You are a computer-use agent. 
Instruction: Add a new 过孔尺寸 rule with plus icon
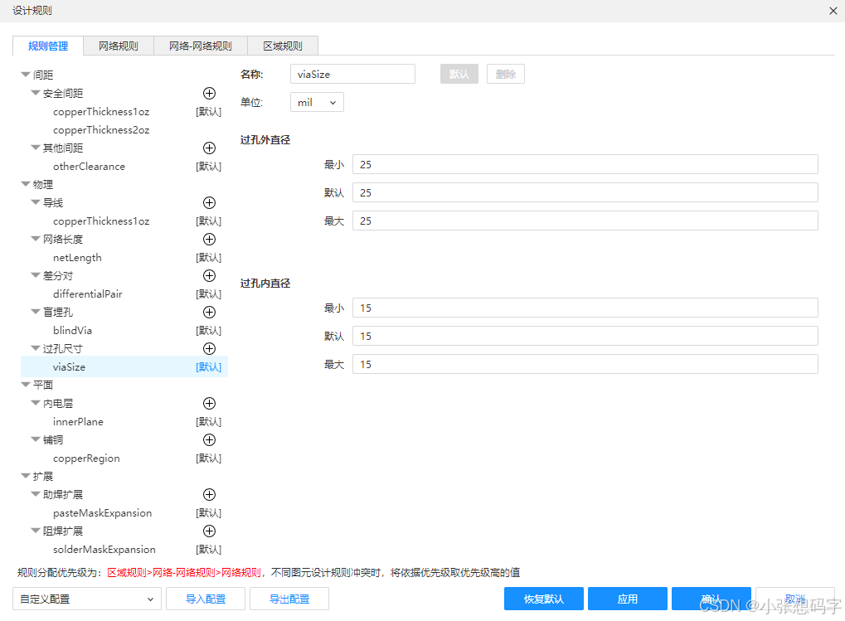click(x=209, y=349)
